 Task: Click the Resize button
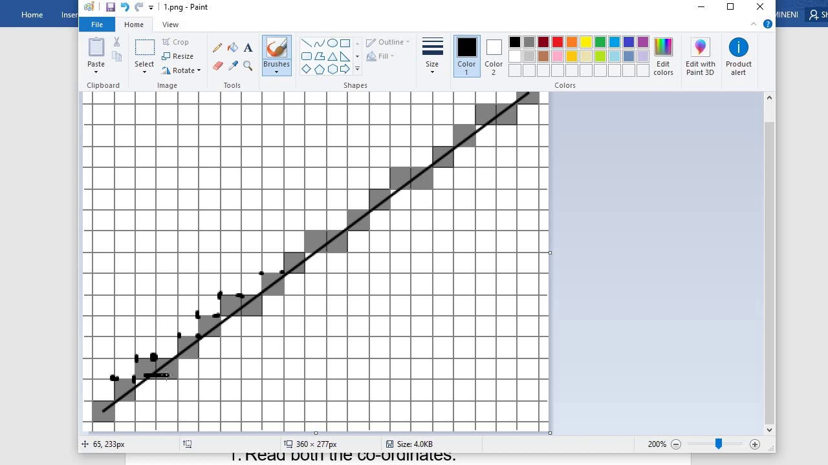tap(178, 56)
